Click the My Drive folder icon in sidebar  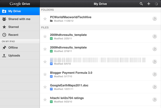point(4,11)
